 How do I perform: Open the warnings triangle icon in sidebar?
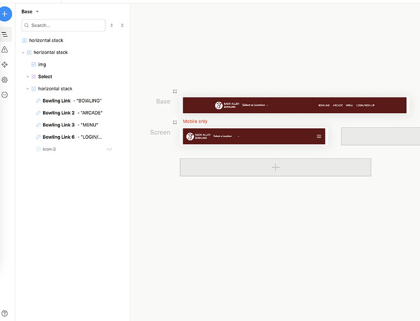pyautogui.click(x=5, y=49)
